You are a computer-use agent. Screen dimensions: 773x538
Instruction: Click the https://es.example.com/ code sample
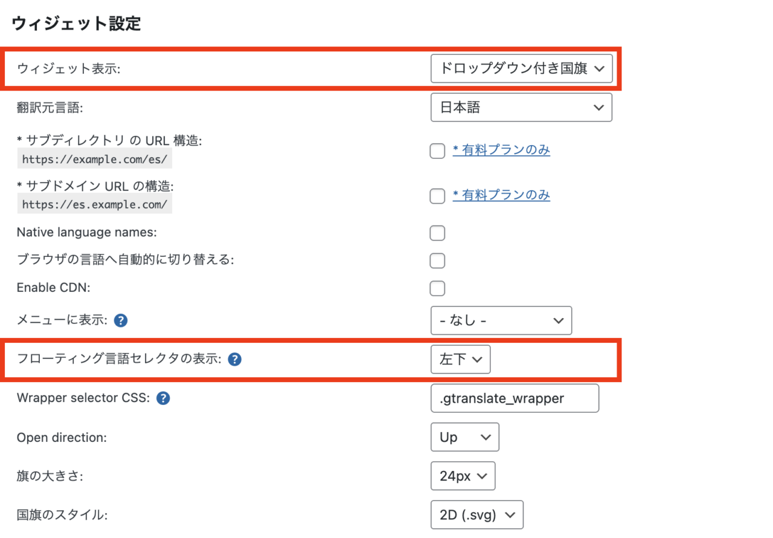tap(94, 204)
